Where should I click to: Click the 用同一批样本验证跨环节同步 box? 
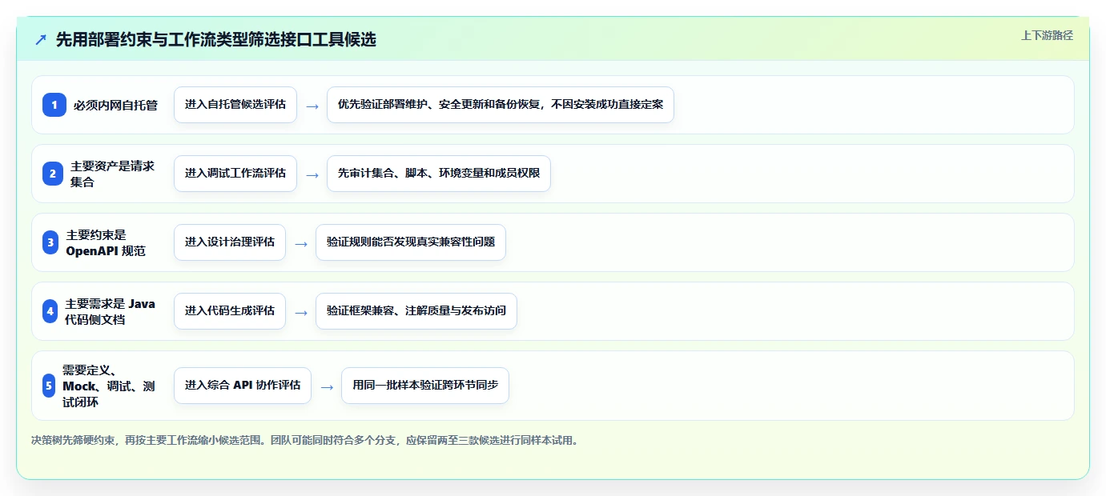tap(425, 386)
